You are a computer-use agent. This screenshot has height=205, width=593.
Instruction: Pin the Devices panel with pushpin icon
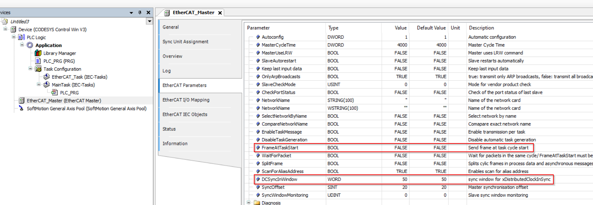coord(140,13)
